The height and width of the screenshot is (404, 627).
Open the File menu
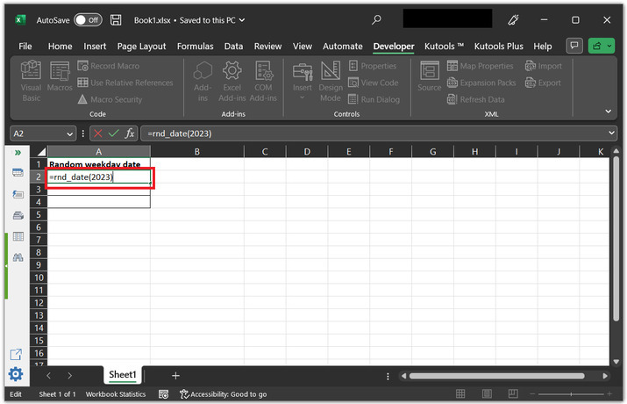(x=25, y=47)
